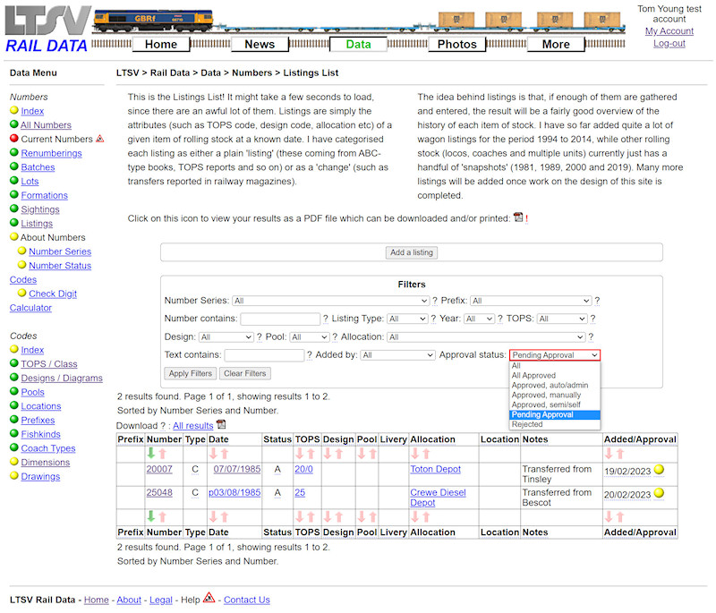Open the Added by dropdown
This screenshot has width=716, height=613.
397,354
